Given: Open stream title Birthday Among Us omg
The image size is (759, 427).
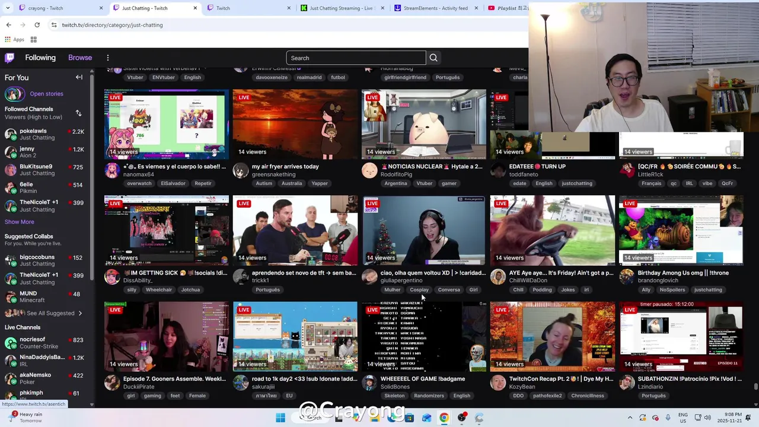Looking at the screenshot, I should coord(683,273).
